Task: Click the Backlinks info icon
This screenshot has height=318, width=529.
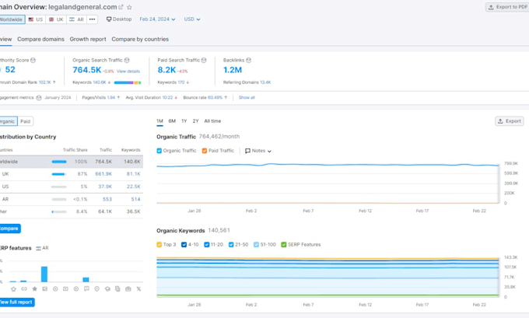Action: tap(249, 60)
